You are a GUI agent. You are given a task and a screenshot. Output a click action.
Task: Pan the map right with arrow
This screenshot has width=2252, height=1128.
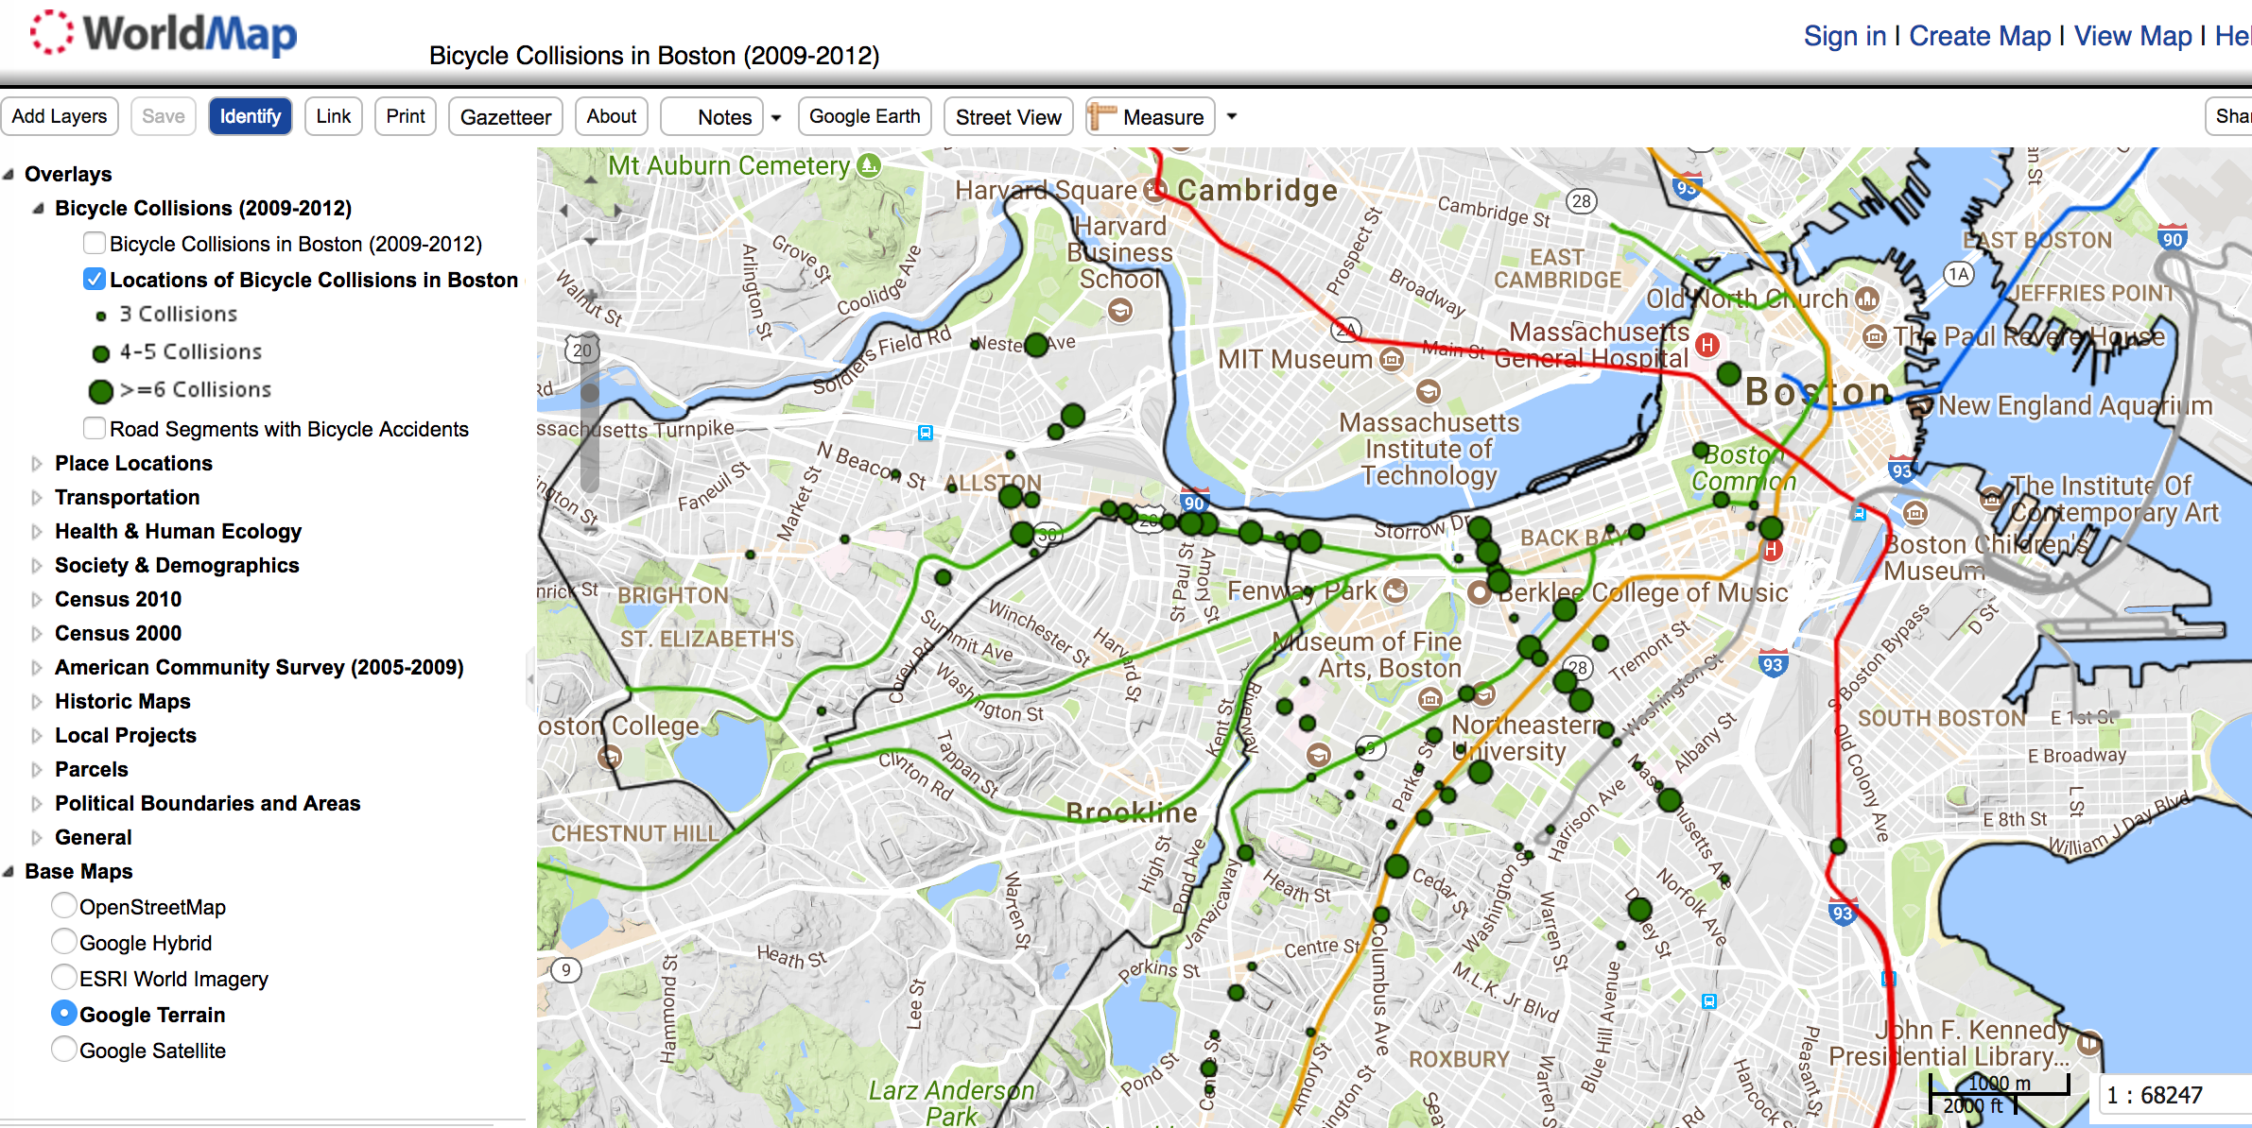point(617,211)
